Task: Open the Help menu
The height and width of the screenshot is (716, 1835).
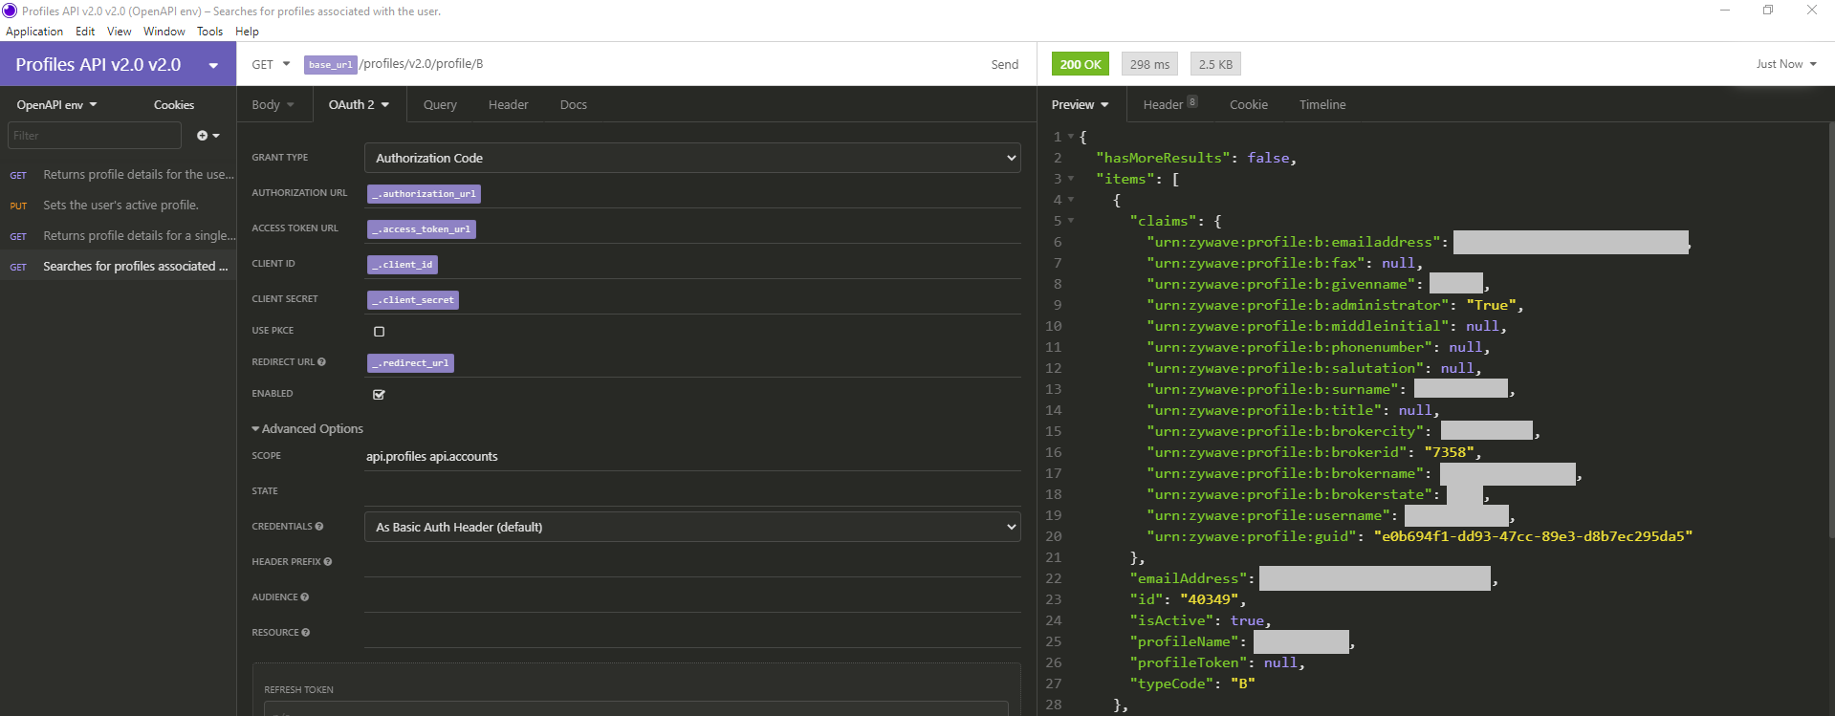Action: click(x=248, y=32)
